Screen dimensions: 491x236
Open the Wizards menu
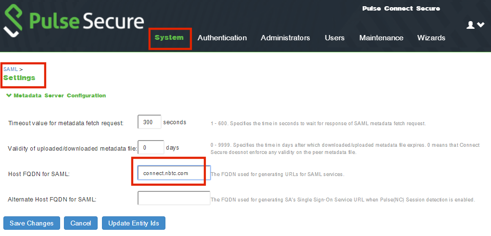[431, 38]
